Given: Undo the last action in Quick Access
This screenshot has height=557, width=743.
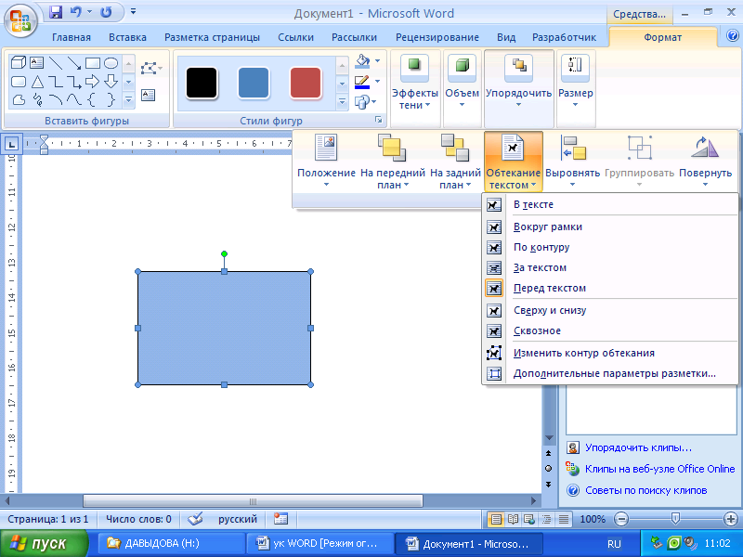Looking at the screenshot, I should [76, 12].
